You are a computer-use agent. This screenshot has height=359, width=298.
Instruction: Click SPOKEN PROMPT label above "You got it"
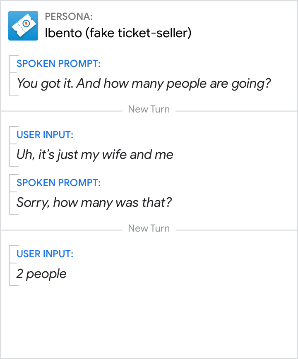coord(58,64)
